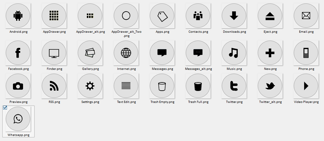Uncheck the Whatsapp.png selection checkbox

coord(5,108)
